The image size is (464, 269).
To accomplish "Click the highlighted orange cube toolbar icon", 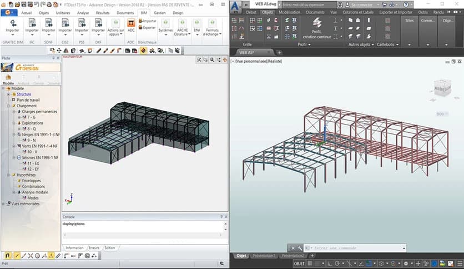I will pos(143,51).
